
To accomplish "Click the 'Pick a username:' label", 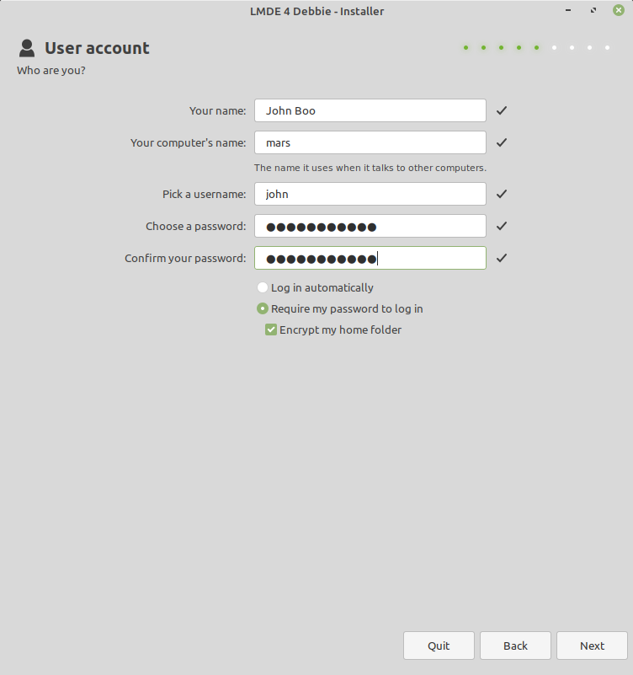I will click(x=205, y=195).
